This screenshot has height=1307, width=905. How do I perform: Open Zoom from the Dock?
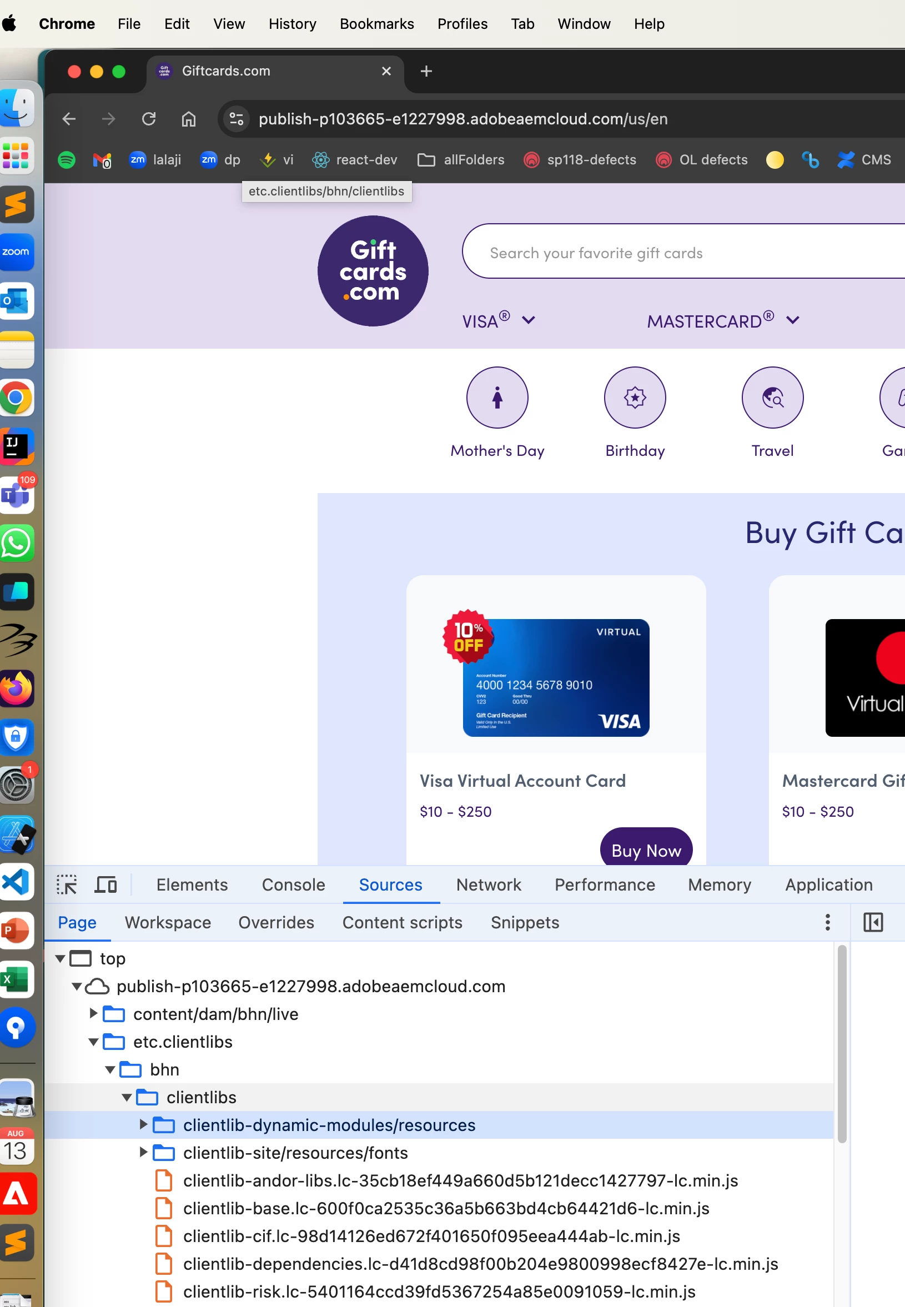pyautogui.click(x=17, y=252)
